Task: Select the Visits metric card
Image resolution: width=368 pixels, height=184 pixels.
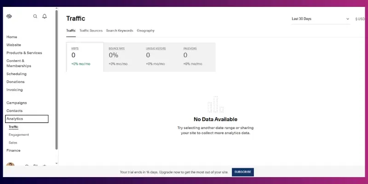Action: click(85, 57)
